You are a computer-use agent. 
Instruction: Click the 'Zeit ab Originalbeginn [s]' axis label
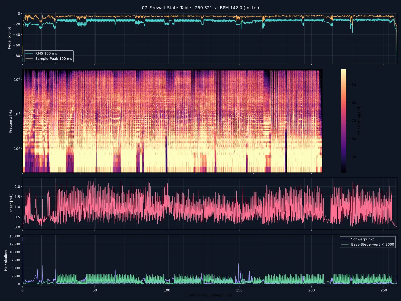point(210,295)
